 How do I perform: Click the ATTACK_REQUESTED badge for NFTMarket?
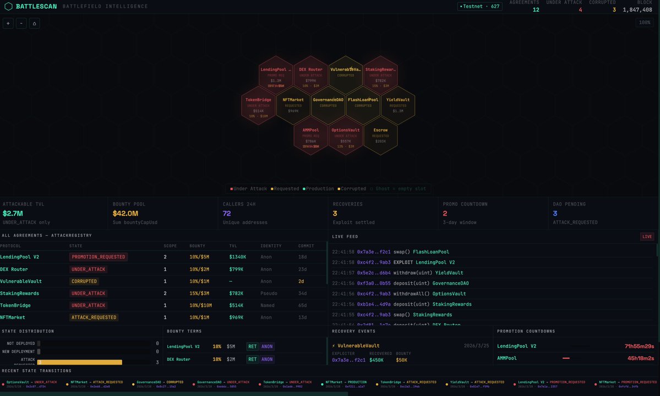pos(94,317)
